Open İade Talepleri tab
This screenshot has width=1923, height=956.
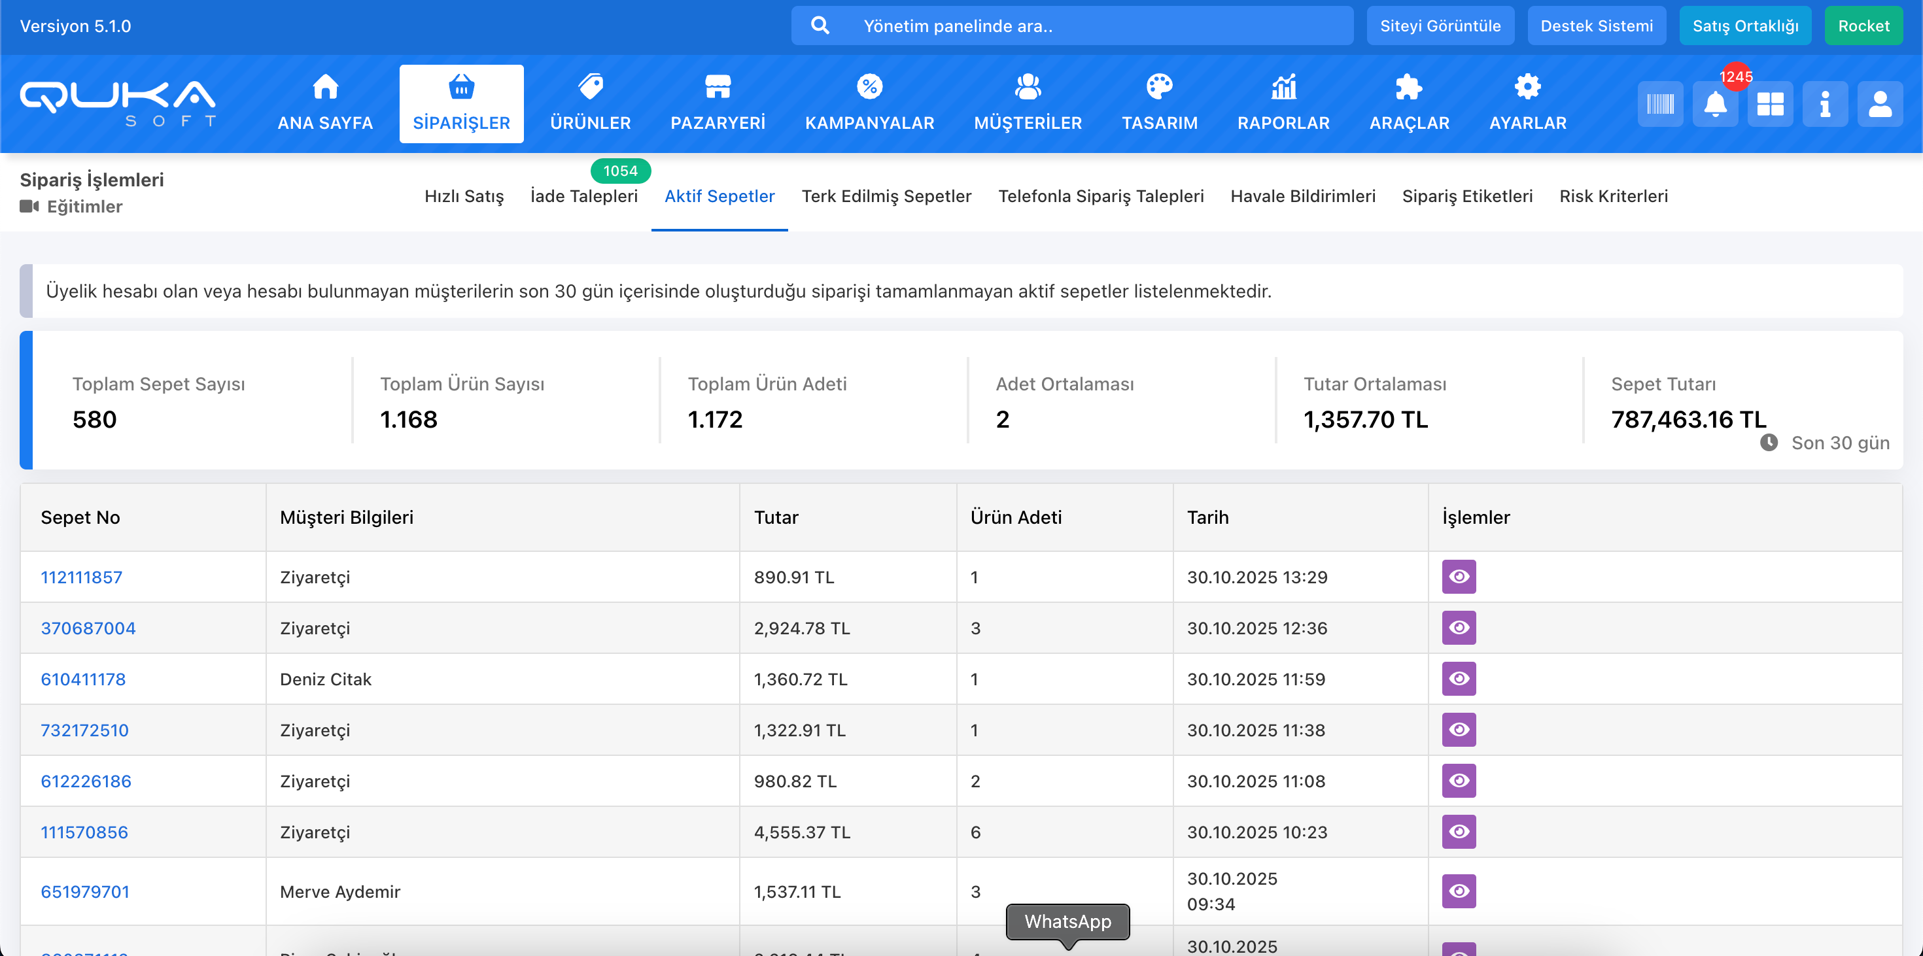583,196
